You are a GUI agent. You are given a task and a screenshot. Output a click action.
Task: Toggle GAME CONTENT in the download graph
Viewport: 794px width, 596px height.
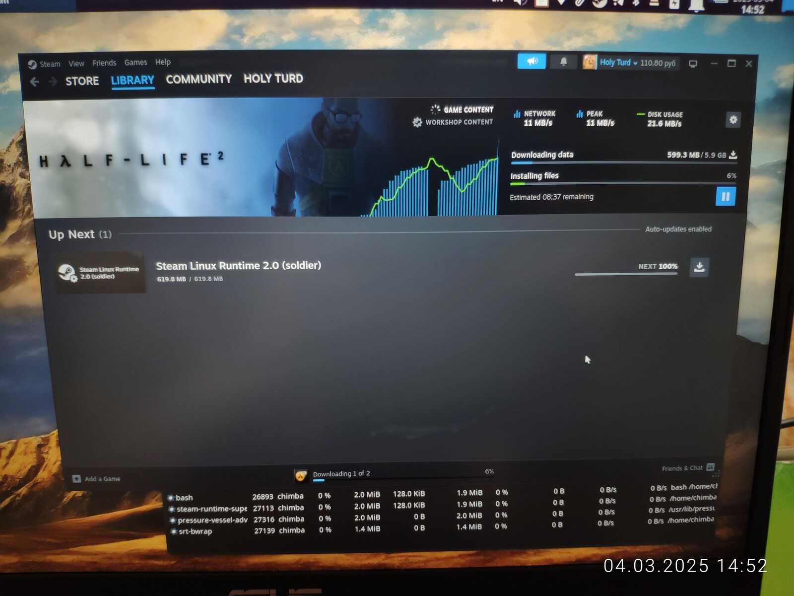pos(462,109)
